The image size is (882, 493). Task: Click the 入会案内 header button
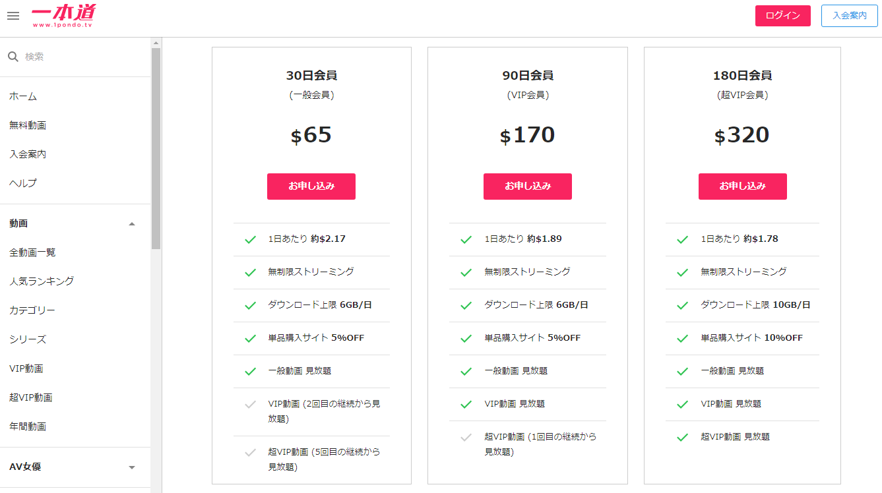(x=849, y=16)
